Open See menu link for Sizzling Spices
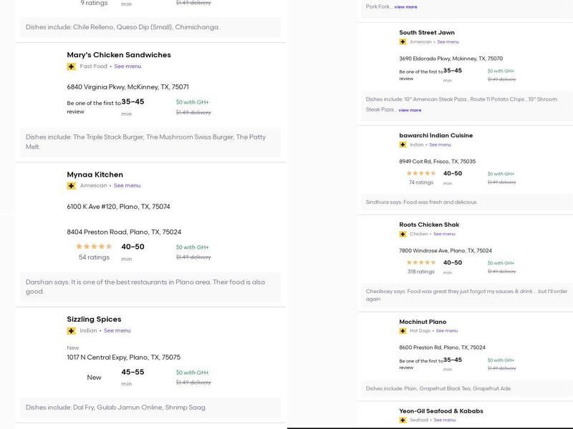573x429 pixels. point(117,331)
